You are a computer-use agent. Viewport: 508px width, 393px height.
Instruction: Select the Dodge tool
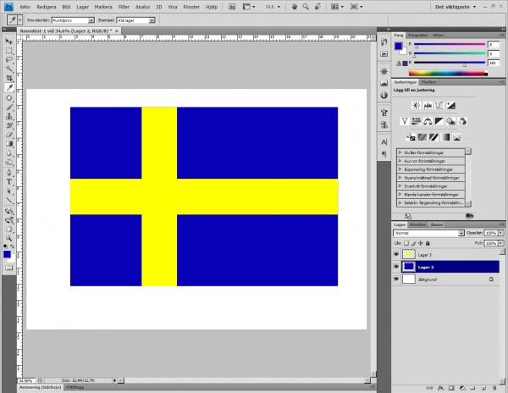point(9,162)
